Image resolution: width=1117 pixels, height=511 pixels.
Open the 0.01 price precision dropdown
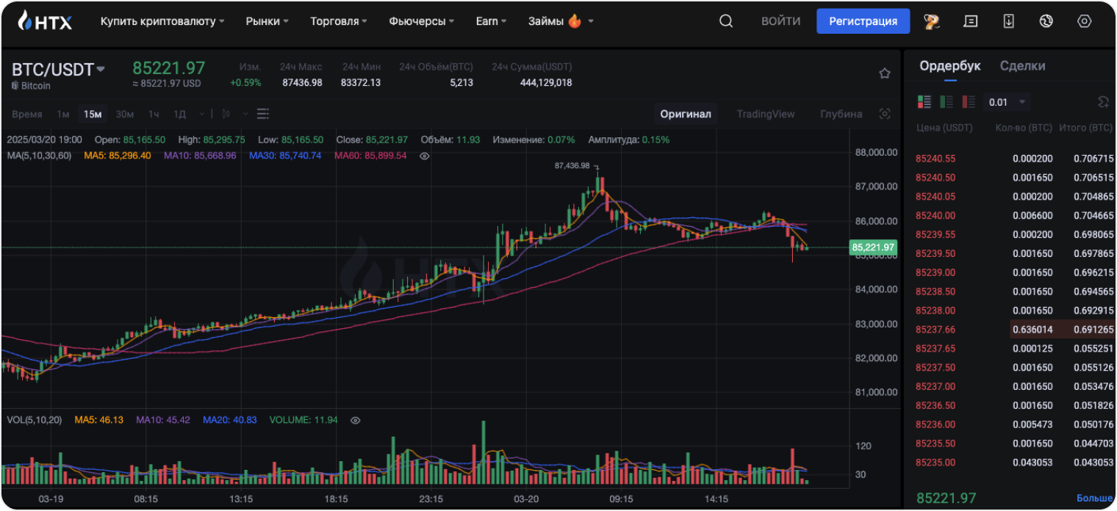click(x=1007, y=102)
